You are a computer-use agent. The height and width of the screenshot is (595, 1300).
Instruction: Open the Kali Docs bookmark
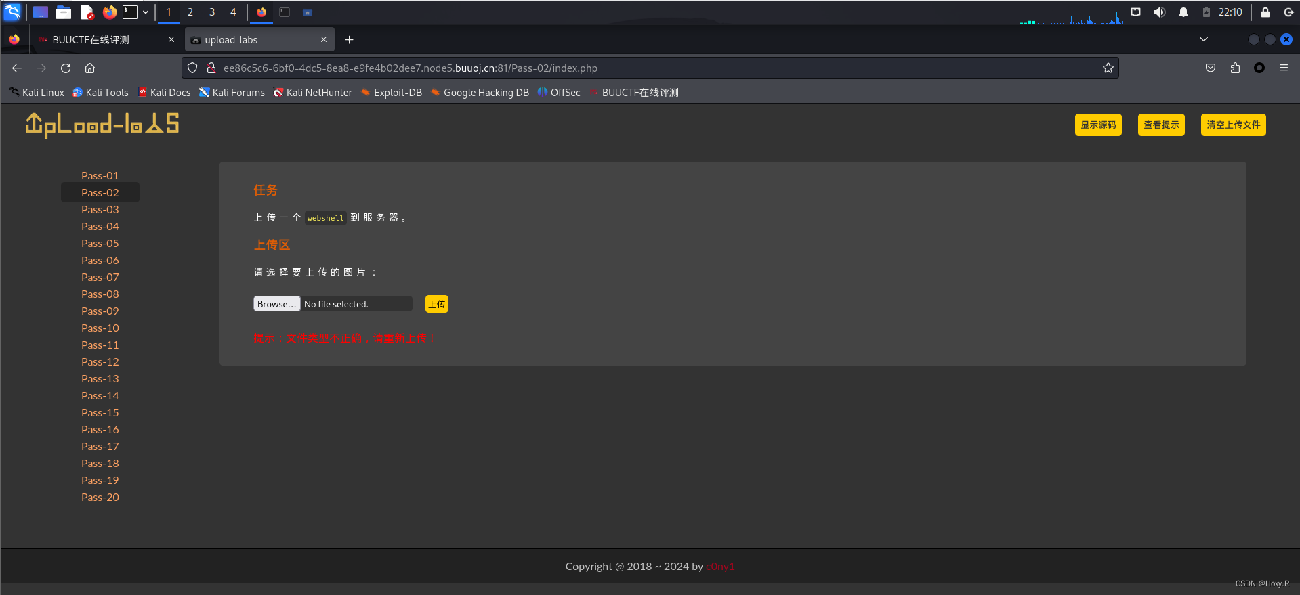click(x=164, y=93)
